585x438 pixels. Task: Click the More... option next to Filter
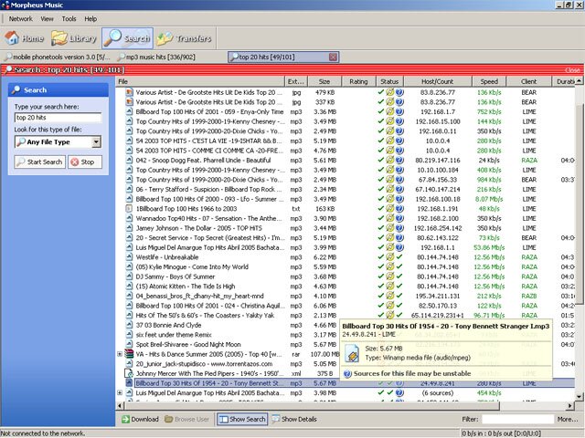tap(568, 419)
